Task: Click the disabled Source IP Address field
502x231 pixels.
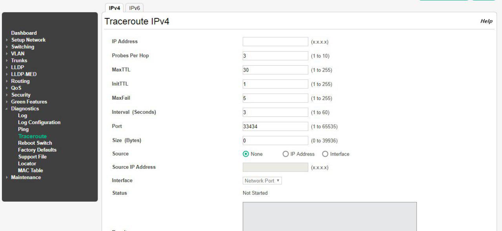Action: click(x=275, y=167)
